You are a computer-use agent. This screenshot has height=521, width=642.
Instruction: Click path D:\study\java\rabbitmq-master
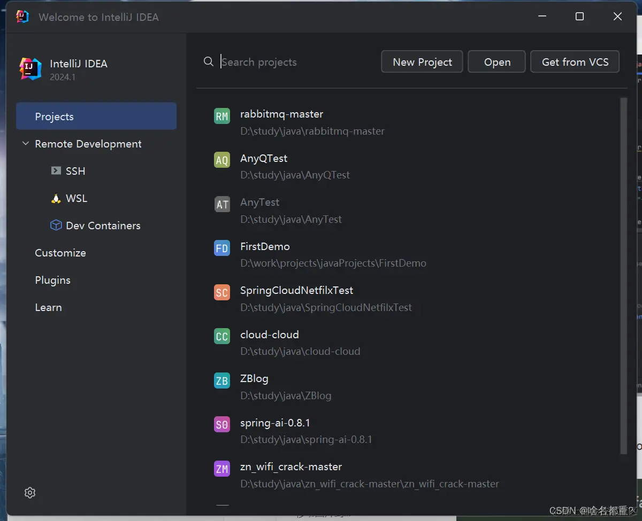coord(312,131)
